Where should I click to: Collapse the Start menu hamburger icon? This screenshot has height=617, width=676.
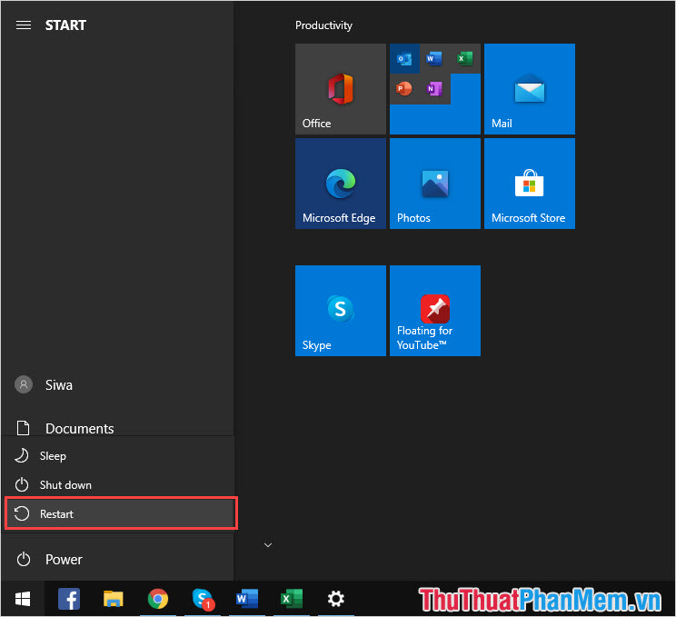24,25
